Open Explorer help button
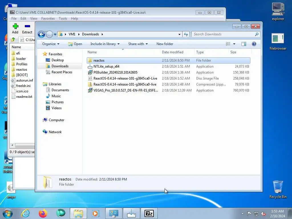This screenshot has width=292, height=219. (x=254, y=44)
